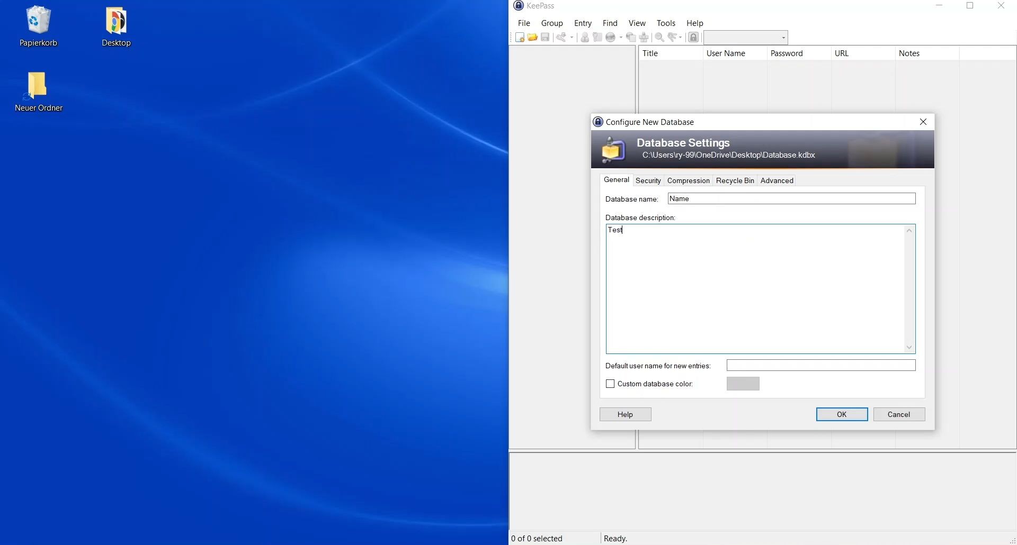Switch to the Recycle Bin tab
The image size is (1017, 545).
[x=735, y=180]
